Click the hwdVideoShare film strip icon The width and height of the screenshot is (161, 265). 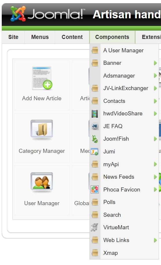coord(95,114)
